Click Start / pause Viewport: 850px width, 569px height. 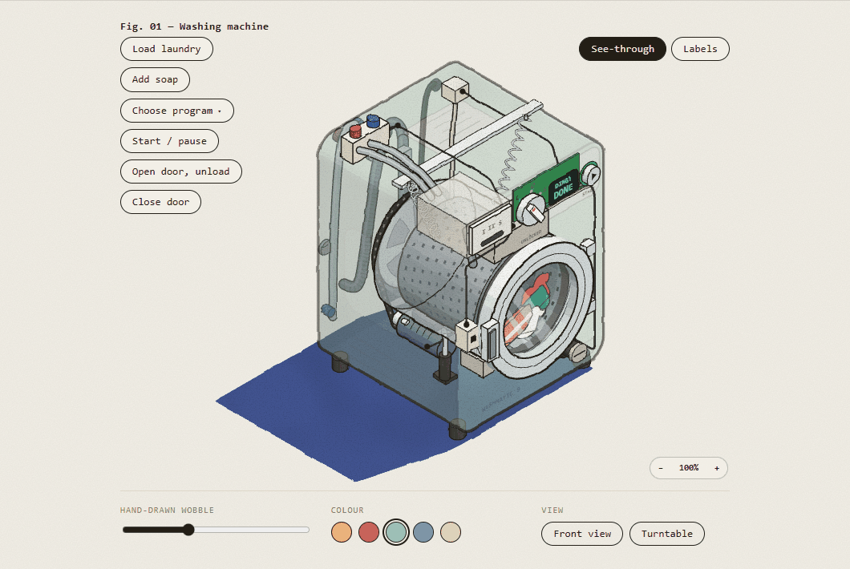click(169, 141)
